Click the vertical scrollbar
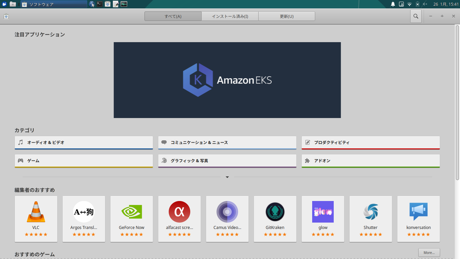Screen dimensions: 460x259 [x=457, y=103]
